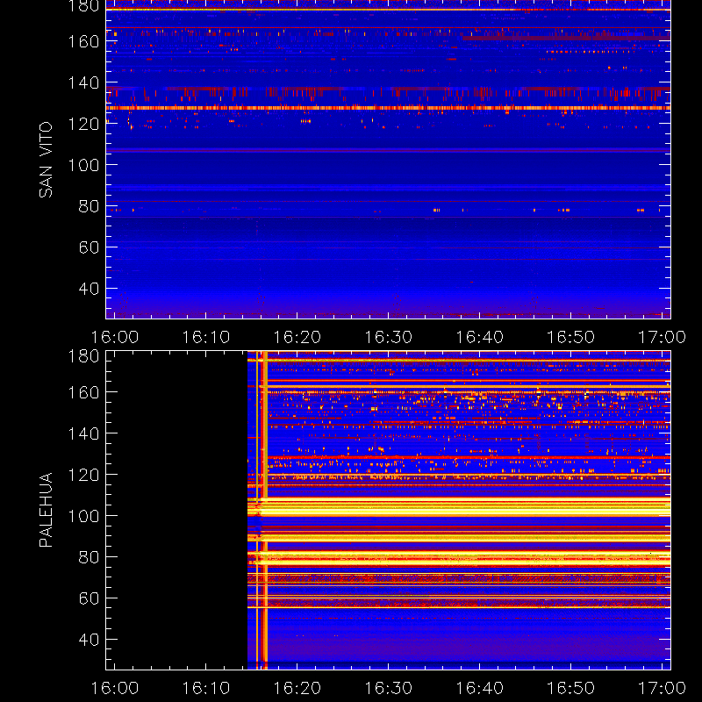The height and width of the screenshot is (702, 702).
Task: Click 16:40 time label below Palehua plot
Action: (480, 688)
